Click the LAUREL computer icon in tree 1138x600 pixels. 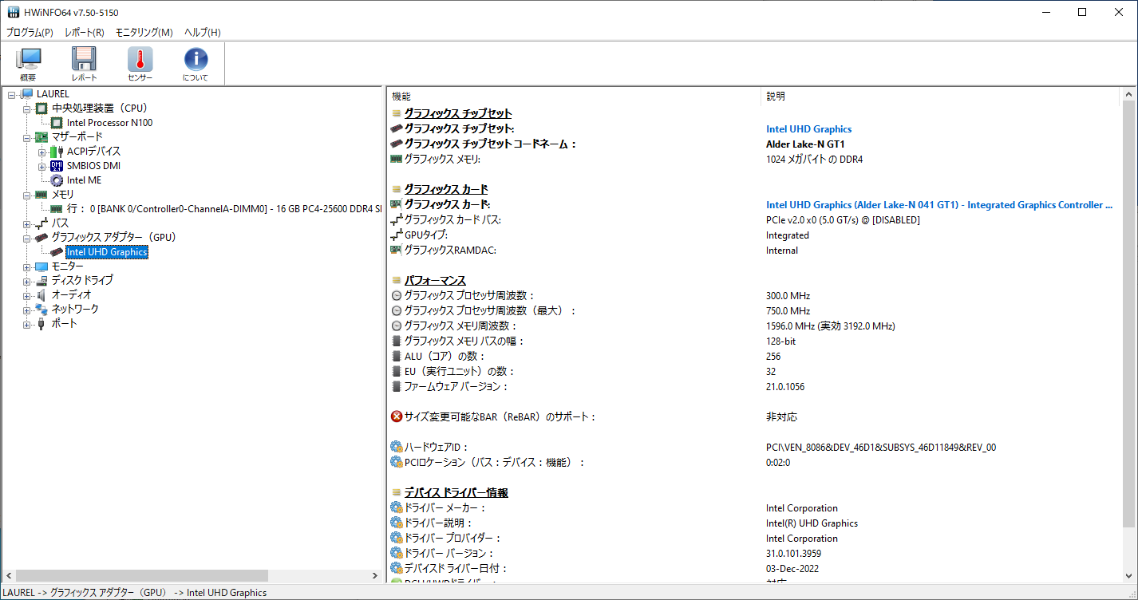[27, 94]
